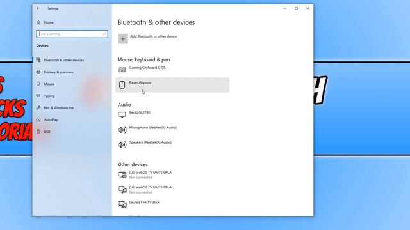Focus the Find a setting search box
410x230 pixels.
(72, 34)
